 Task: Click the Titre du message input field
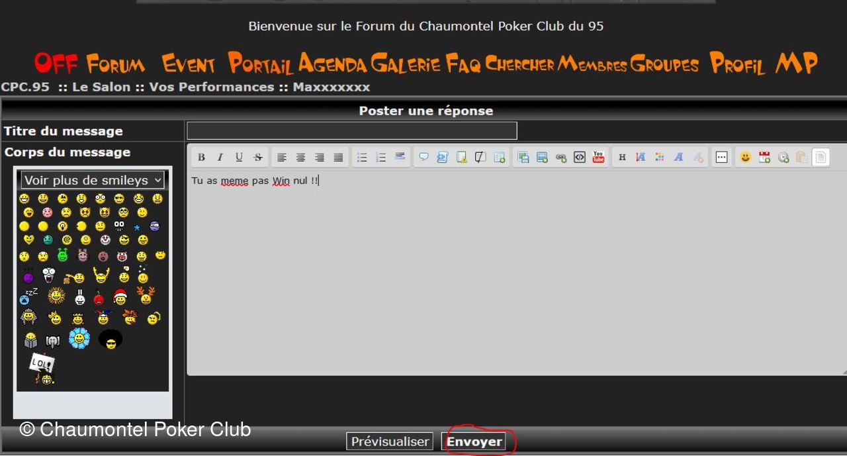click(351, 131)
